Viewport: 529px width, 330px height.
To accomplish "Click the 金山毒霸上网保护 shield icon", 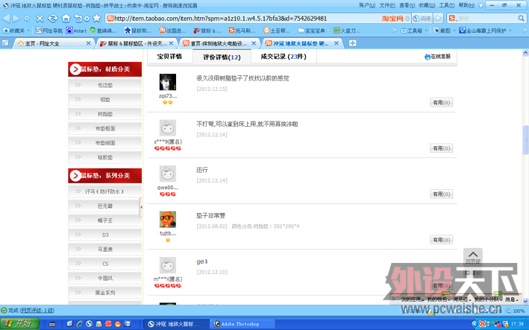I will tap(462, 31).
